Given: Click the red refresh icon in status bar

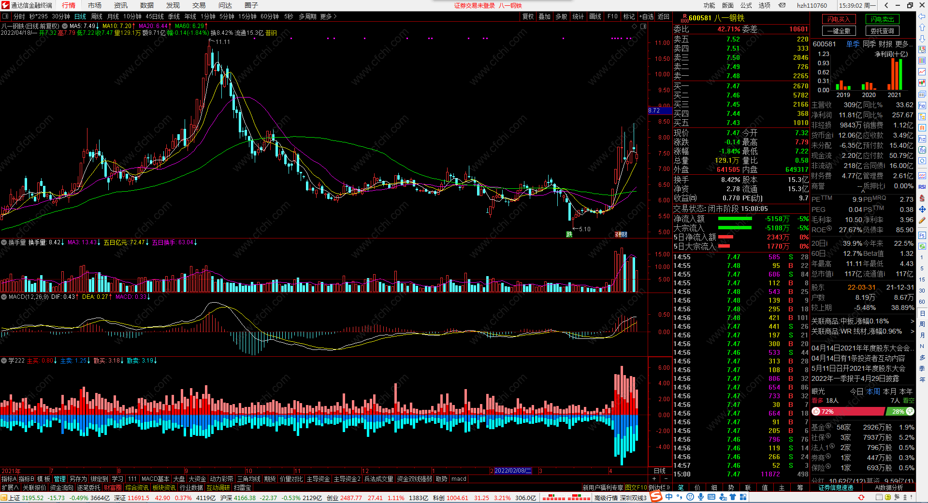Looking at the screenshot, I should [861, 498].
